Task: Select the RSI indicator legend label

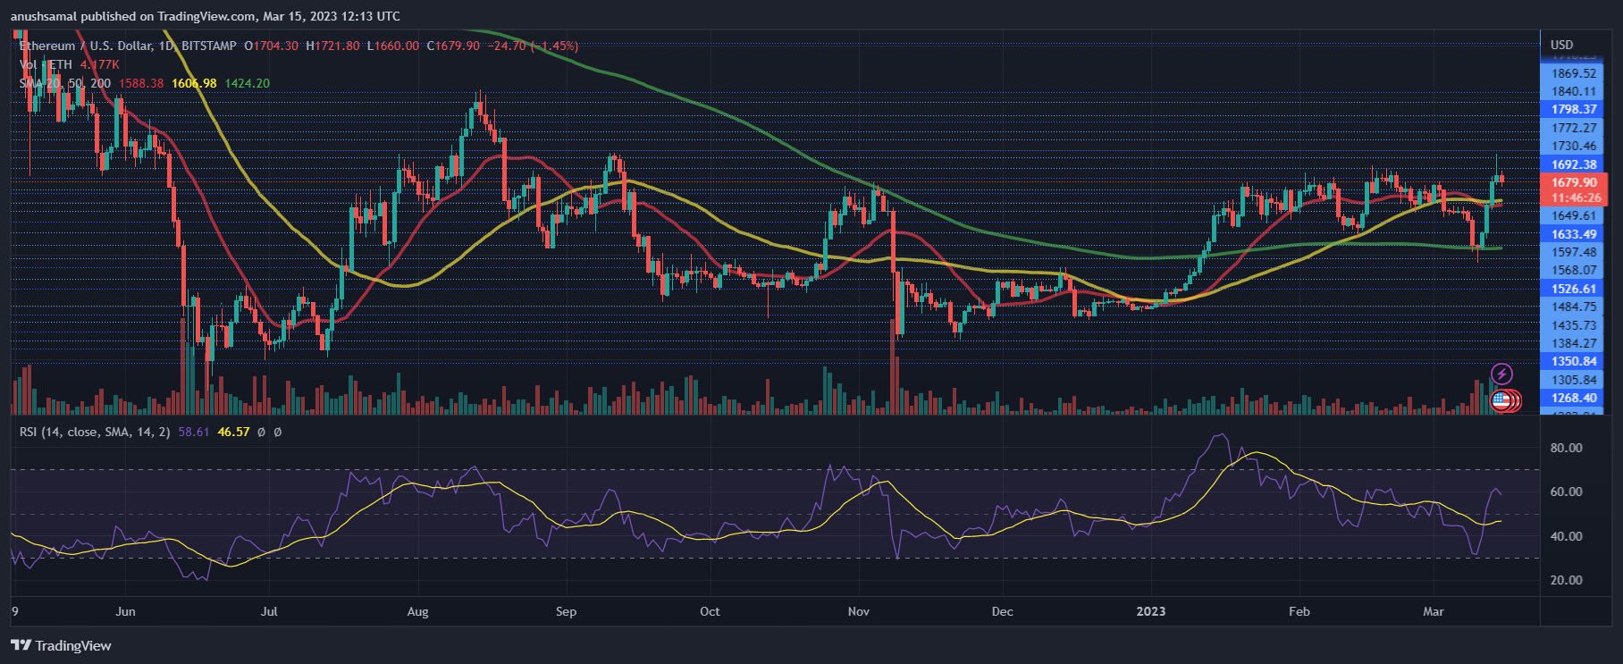Action: (95, 432)
